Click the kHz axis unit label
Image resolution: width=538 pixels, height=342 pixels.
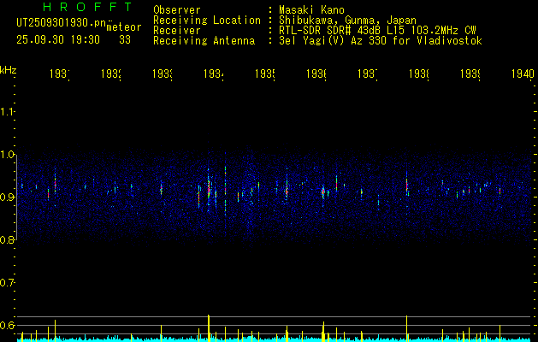point(9,70)
